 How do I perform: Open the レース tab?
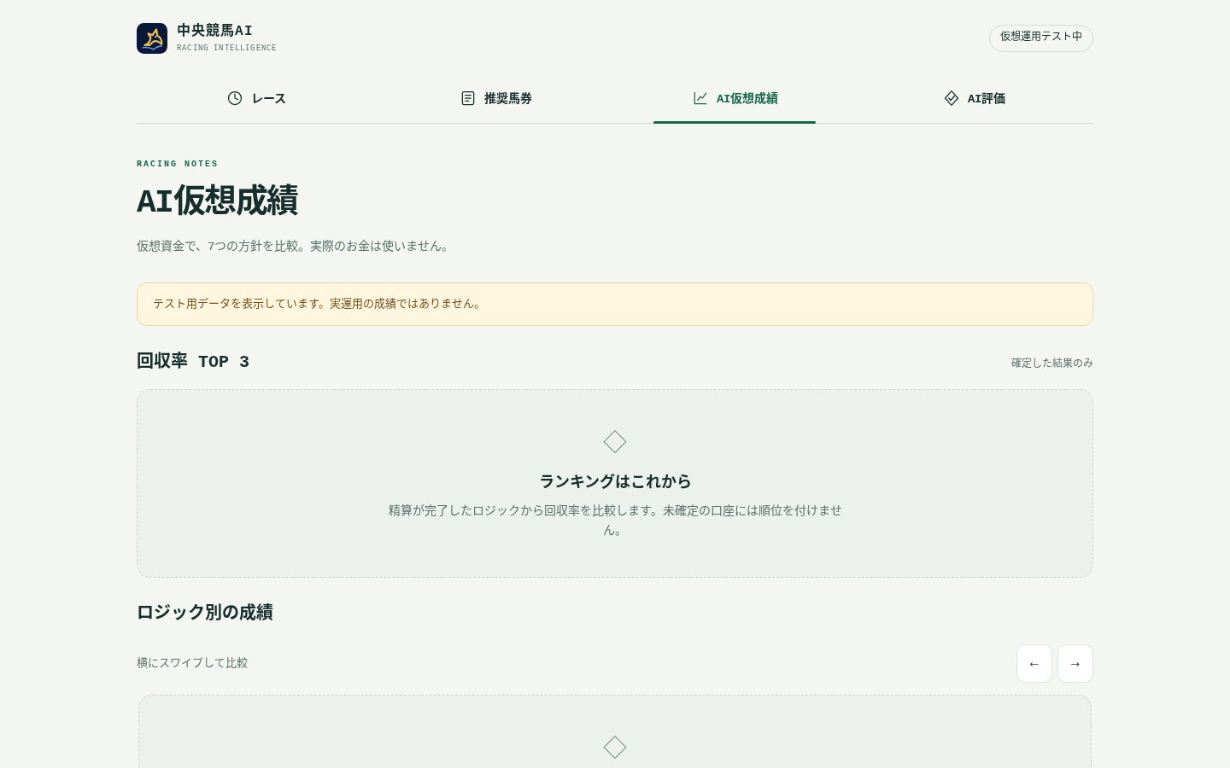click(x=256, y=98)
